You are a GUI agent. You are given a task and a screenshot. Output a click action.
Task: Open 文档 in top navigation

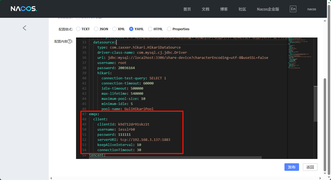[x=205, y=9]
